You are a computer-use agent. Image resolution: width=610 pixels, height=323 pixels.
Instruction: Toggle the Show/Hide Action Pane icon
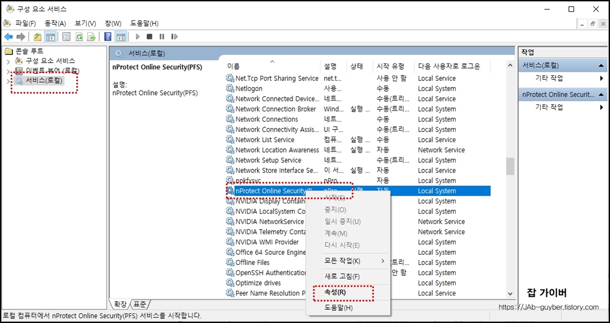tap(120, 37)
